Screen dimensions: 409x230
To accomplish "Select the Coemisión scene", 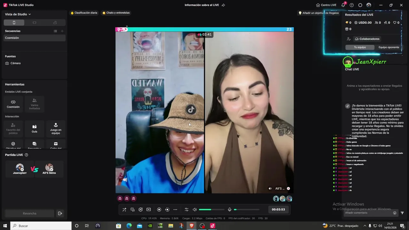I will pos(35,38).
